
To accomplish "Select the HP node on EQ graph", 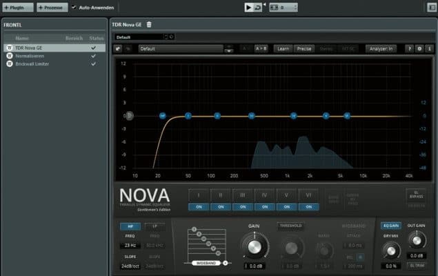I will point(163,116).
